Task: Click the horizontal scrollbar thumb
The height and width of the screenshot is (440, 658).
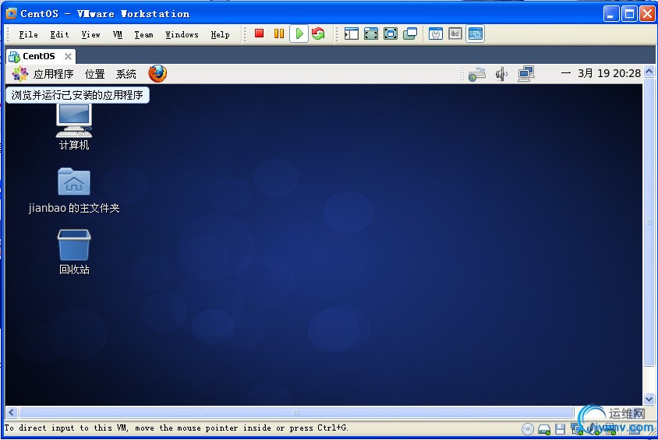Action: [296, 412]
